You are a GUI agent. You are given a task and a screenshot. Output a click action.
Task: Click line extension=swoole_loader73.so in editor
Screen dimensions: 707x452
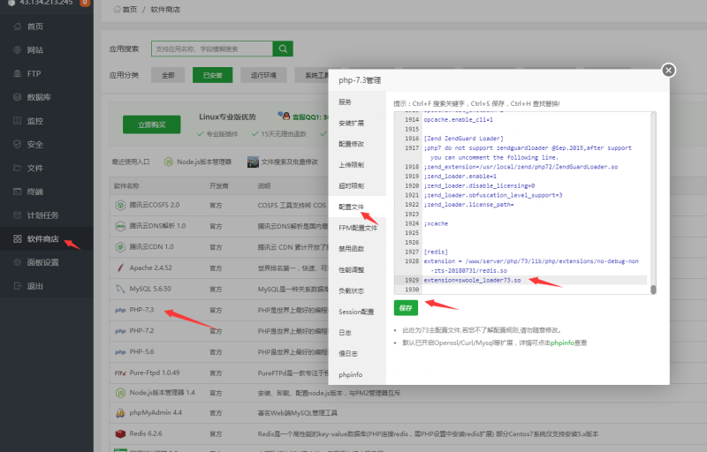pos(472,280)
